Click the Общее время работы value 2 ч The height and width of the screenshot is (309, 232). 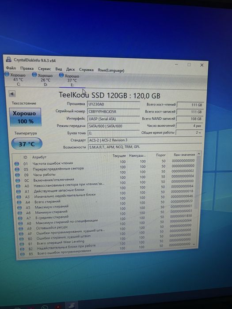[189, 132]
